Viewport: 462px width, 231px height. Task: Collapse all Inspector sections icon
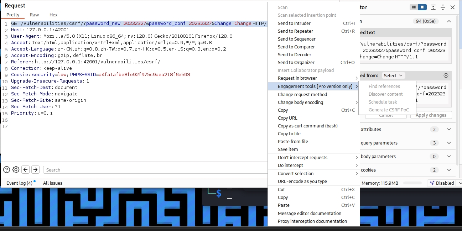click(443, 7)
